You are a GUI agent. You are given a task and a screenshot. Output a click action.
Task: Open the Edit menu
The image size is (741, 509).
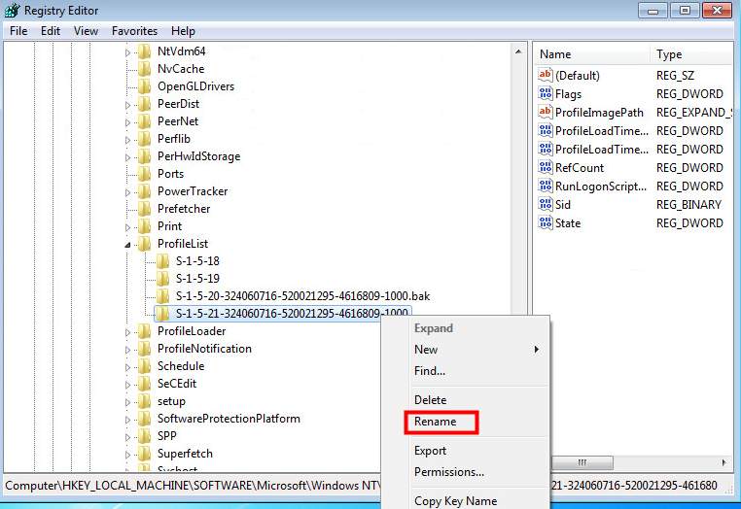(x=51, y=31)
